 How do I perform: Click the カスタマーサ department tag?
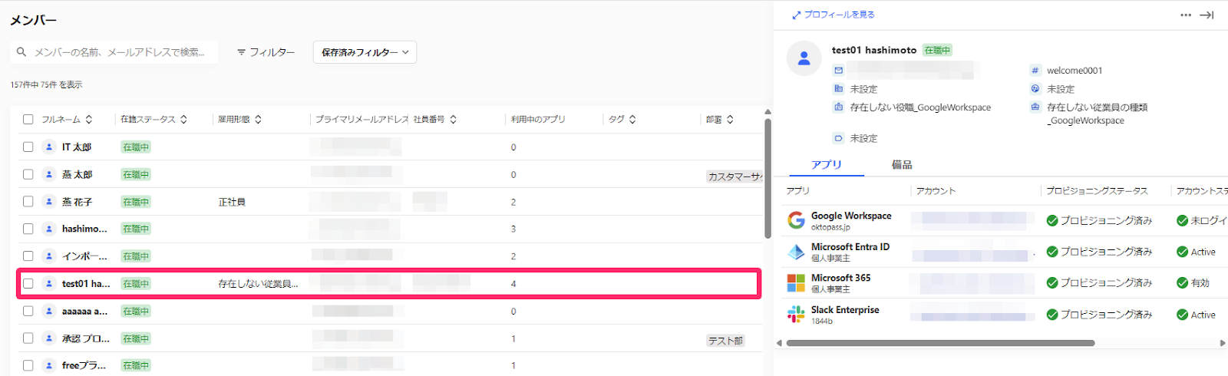[734, 176]
